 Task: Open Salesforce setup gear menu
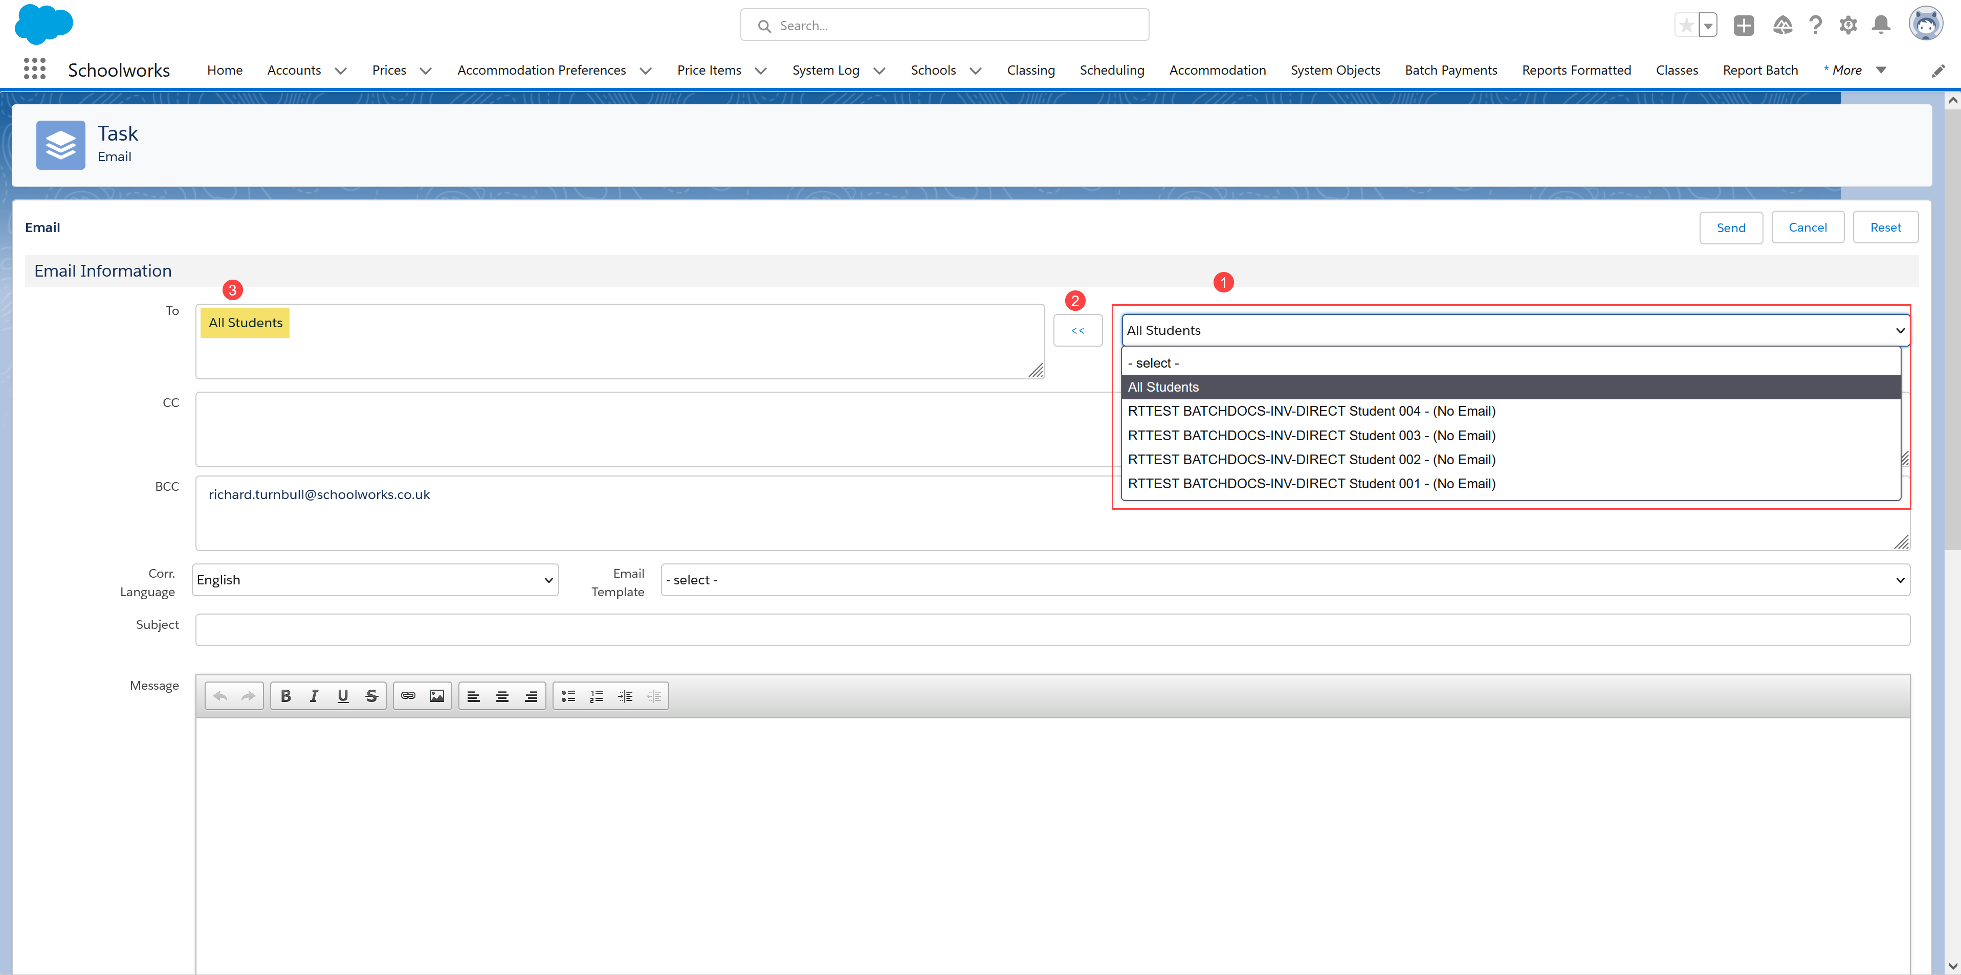tap(1848, 25)
